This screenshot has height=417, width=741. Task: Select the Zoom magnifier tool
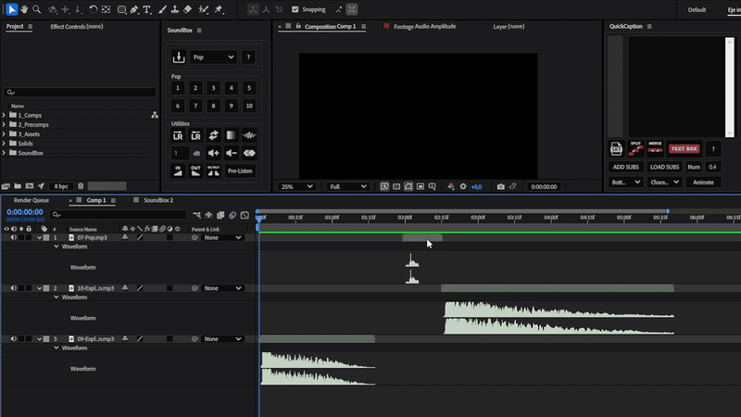pos(37,9)
